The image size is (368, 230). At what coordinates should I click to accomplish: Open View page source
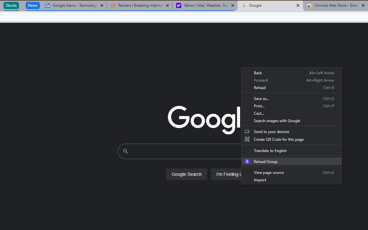pos(269,172)
